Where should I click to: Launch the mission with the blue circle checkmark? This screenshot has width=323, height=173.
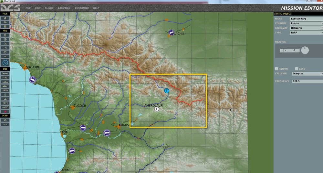(5, 63)
